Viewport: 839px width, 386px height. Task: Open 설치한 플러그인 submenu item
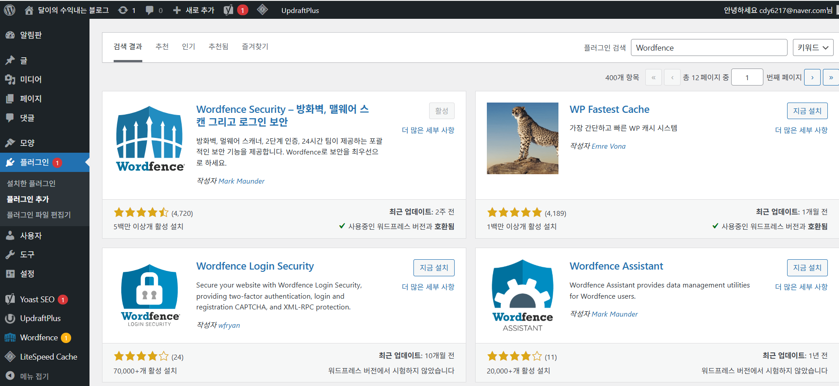point(31,184)
